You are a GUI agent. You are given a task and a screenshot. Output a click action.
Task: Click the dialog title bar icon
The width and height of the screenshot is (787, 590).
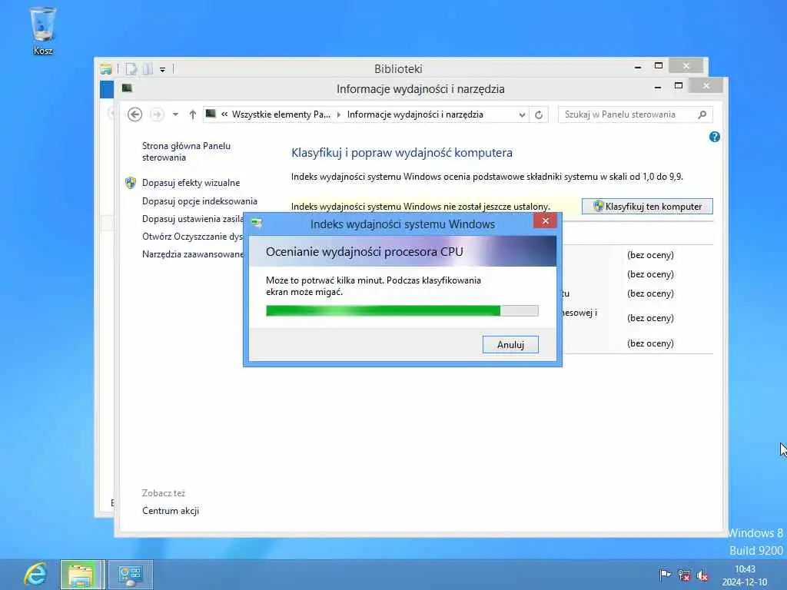pyautogui.click(x=257, y=223)
